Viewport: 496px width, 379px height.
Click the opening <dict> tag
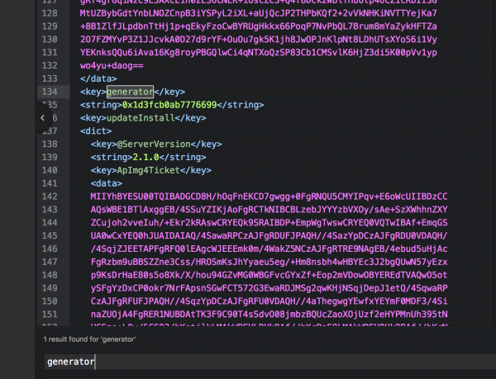point(97,130)
